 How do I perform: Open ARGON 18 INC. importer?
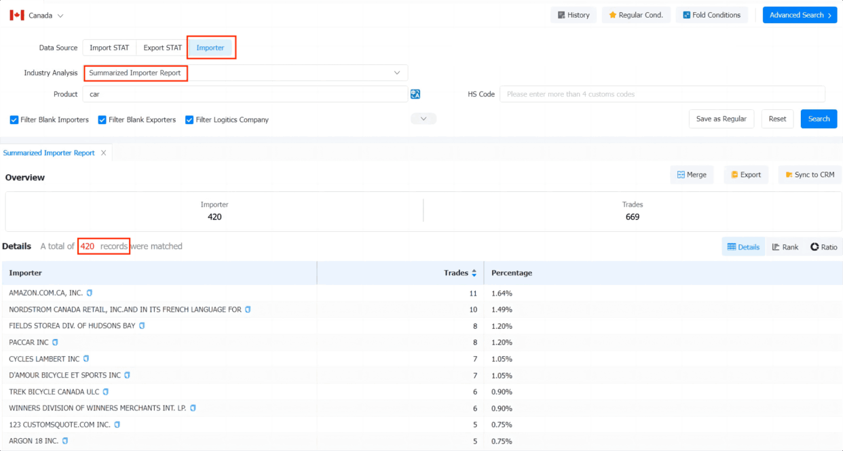coord(33,441)
